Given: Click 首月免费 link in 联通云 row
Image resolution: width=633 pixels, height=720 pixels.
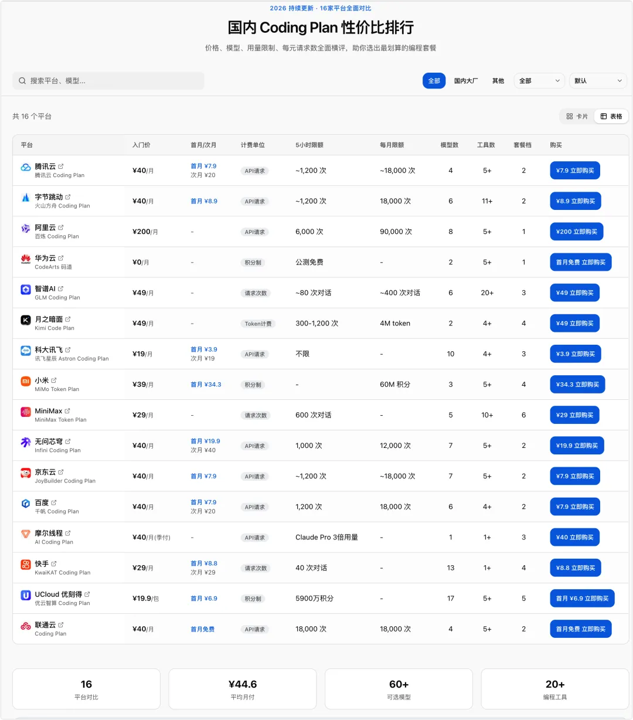Looking at the screenshot, I should (x=202, y=629).
